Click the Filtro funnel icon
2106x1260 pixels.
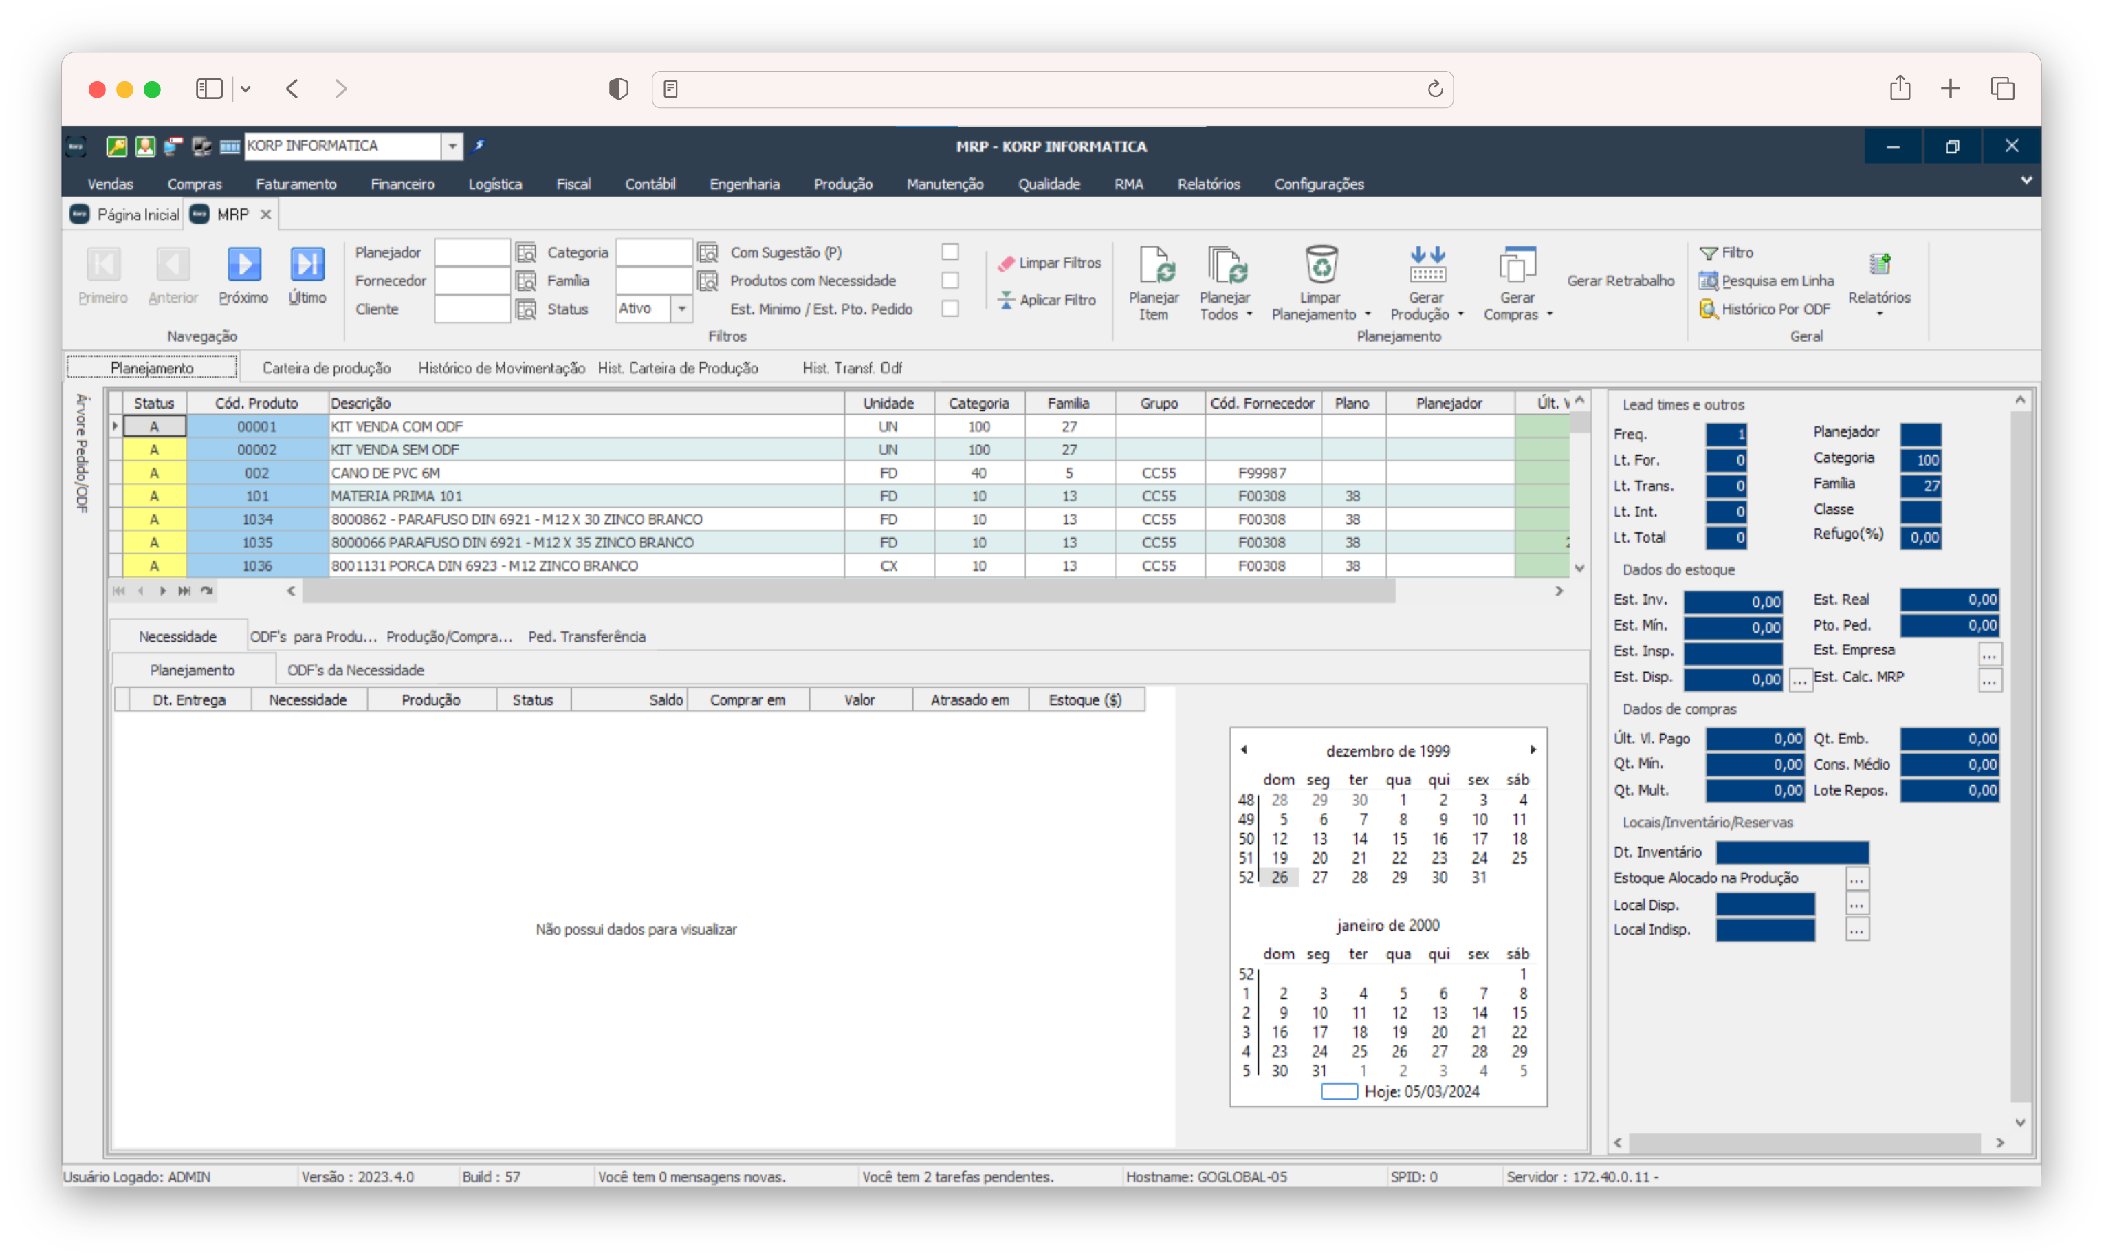[x=1709, y=253]
